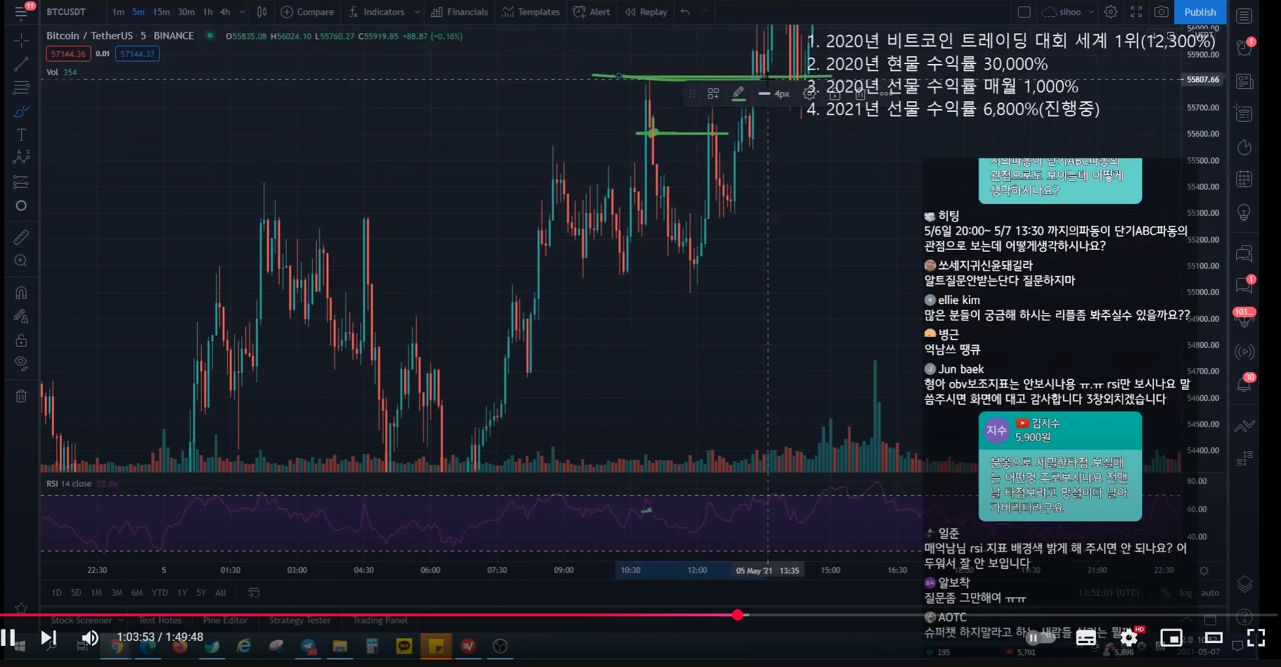Open the prediction and measurement tools
This screenshot has height=667, width=1281.
click(21, 182)
